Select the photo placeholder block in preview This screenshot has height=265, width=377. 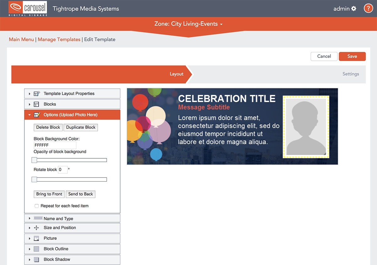pyautogui.click(x=306, y=126)
